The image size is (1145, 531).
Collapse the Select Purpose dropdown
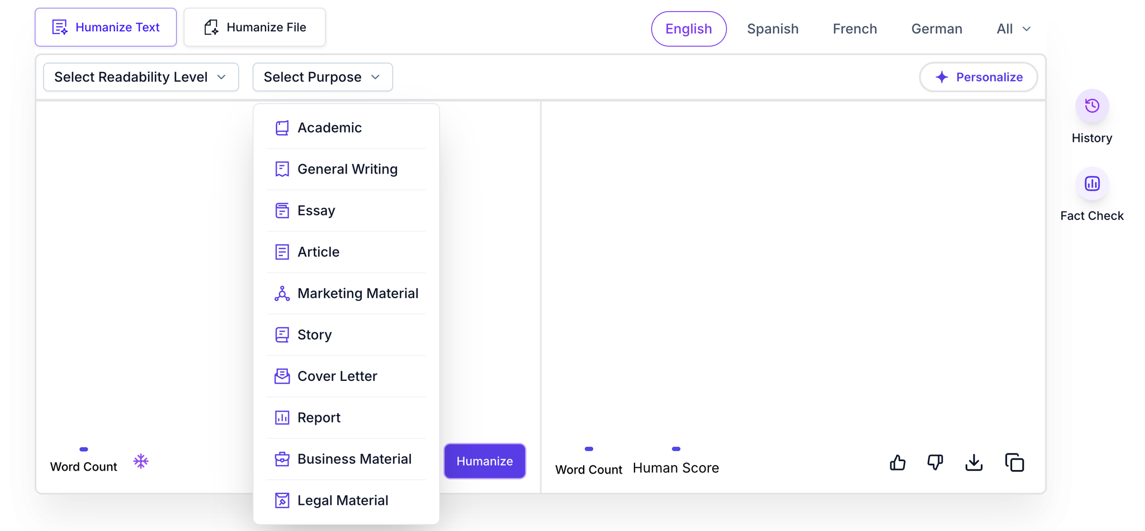click(323, 77)
